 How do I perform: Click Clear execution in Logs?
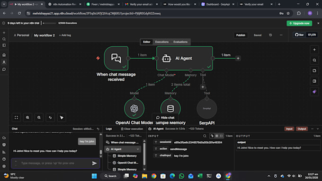click(x=132, y=129)
